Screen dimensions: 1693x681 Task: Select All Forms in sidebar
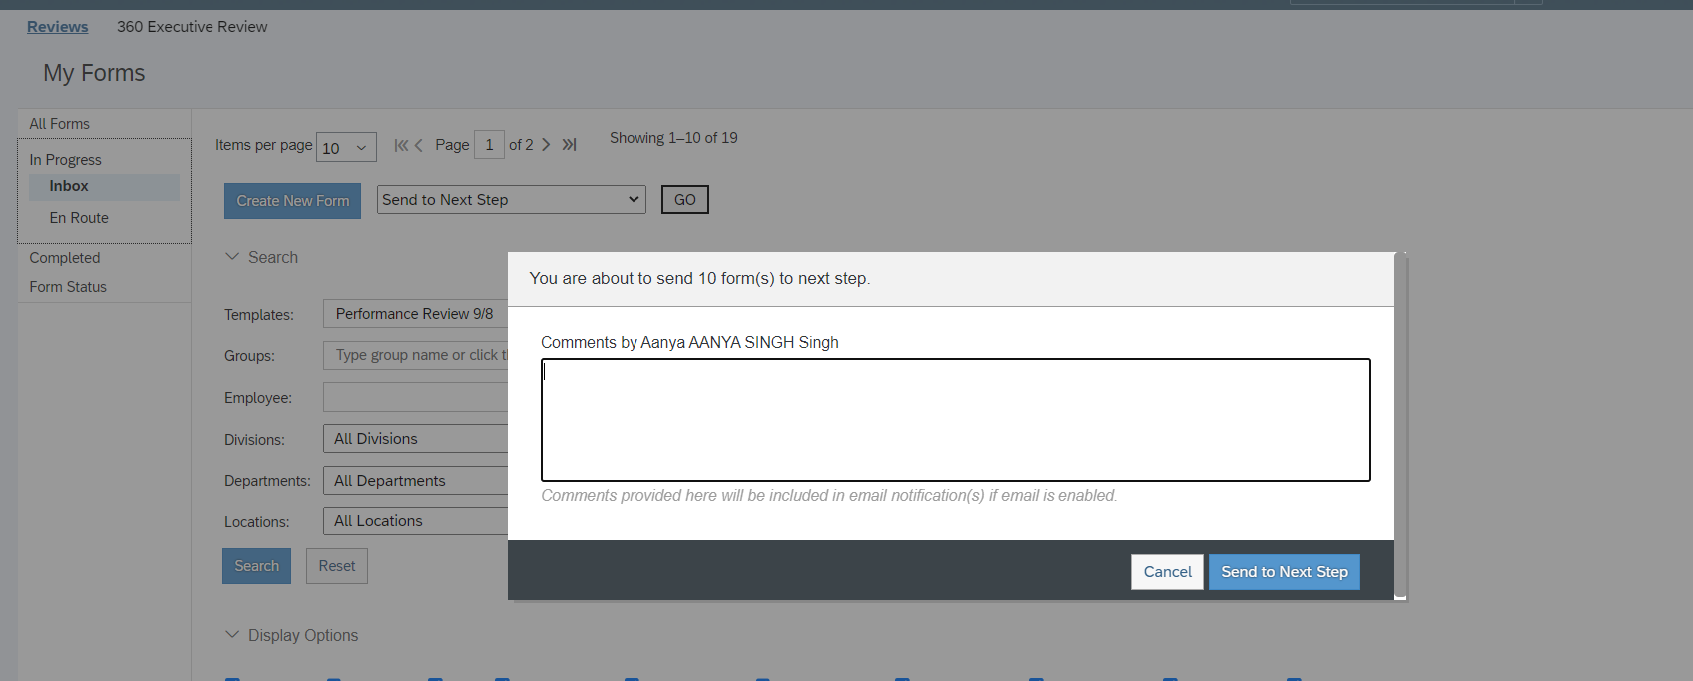pyautogui.click(x=59, y=124)
